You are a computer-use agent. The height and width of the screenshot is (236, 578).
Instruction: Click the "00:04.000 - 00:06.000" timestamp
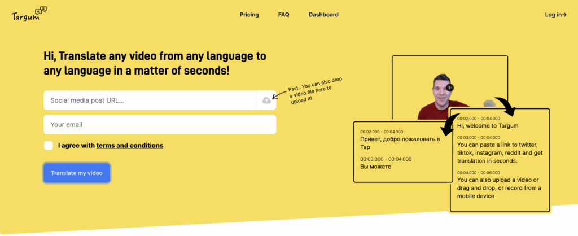pyautogui.click(x=479, y=172)
